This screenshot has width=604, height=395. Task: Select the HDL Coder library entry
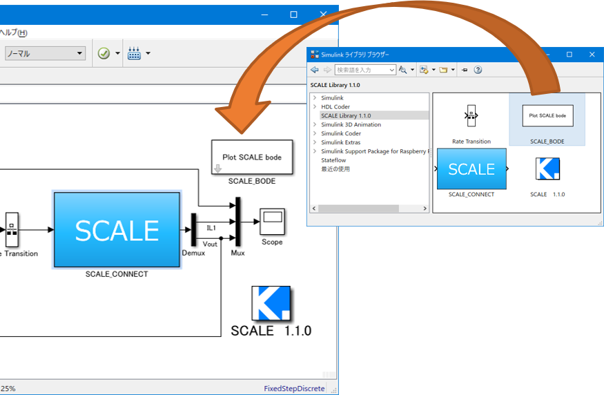click(x=335, y=107)
